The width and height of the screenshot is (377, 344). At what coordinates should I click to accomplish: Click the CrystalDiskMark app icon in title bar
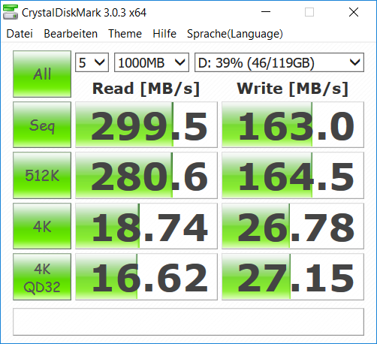point(11,12)
